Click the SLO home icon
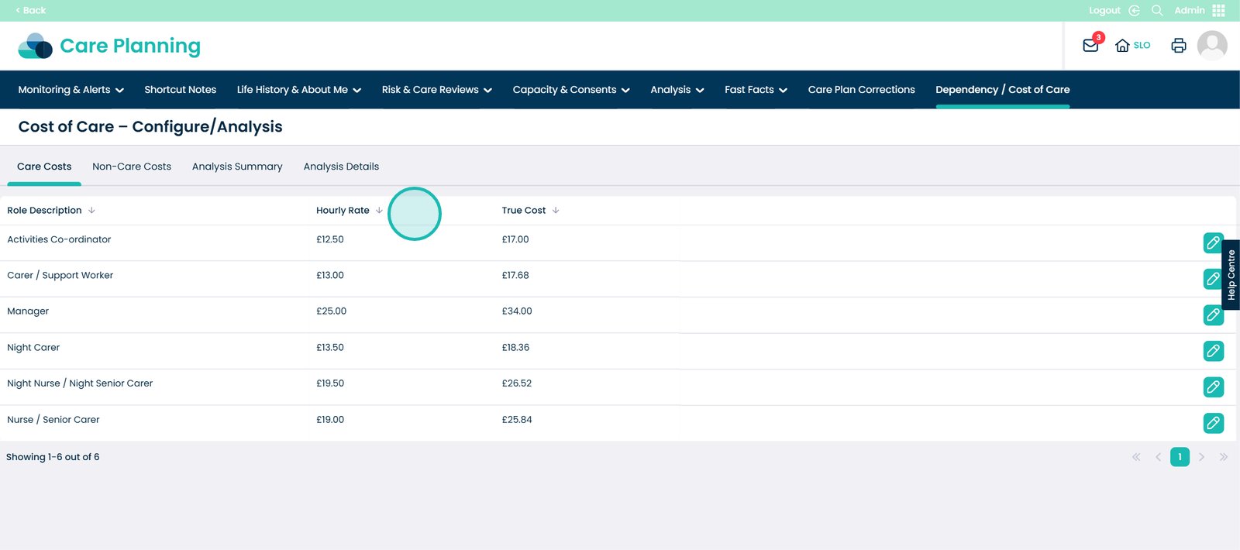 pos(1122,46)
